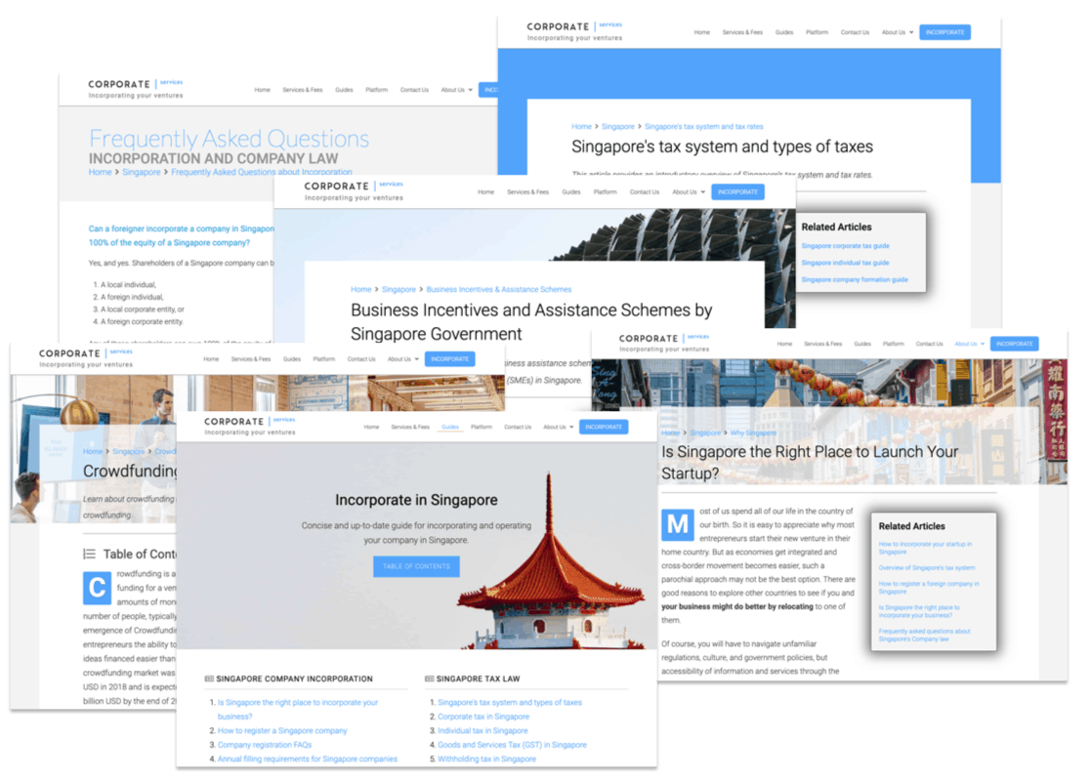Open Platform on the Incorporate in Singapore page navbar
Image resolution: width=1092 pixels, height=781 pixels.
[482, 427]
